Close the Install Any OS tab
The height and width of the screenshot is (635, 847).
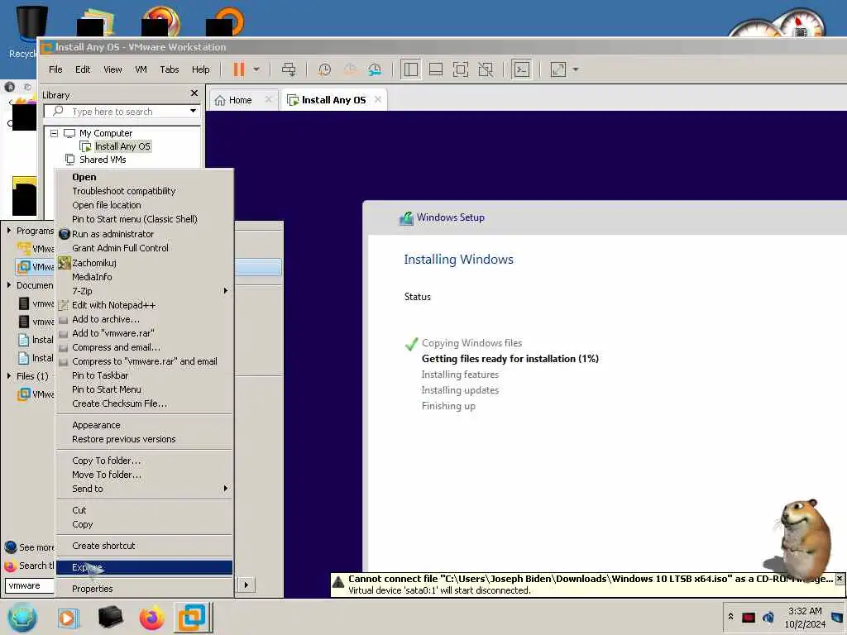tap(377, 99)
